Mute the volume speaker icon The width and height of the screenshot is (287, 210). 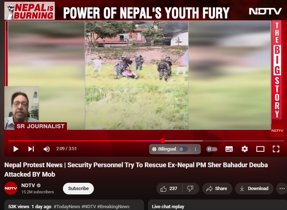click(x=47, y=149)
